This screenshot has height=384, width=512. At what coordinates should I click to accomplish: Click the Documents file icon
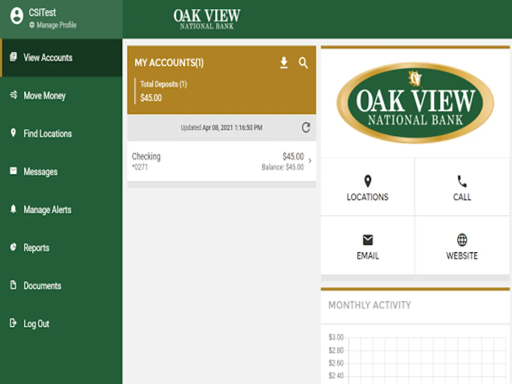point(14,285)
